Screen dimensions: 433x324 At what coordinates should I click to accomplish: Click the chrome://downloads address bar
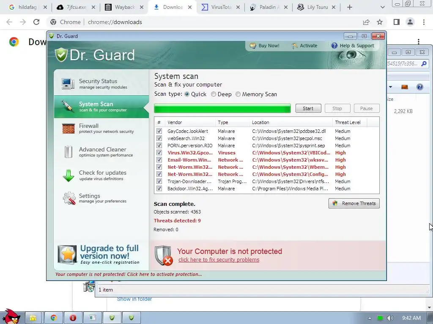[x=204, y=22]
